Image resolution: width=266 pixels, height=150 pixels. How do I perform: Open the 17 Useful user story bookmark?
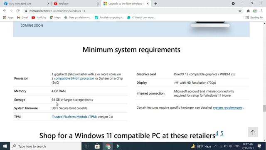(141, 17)
